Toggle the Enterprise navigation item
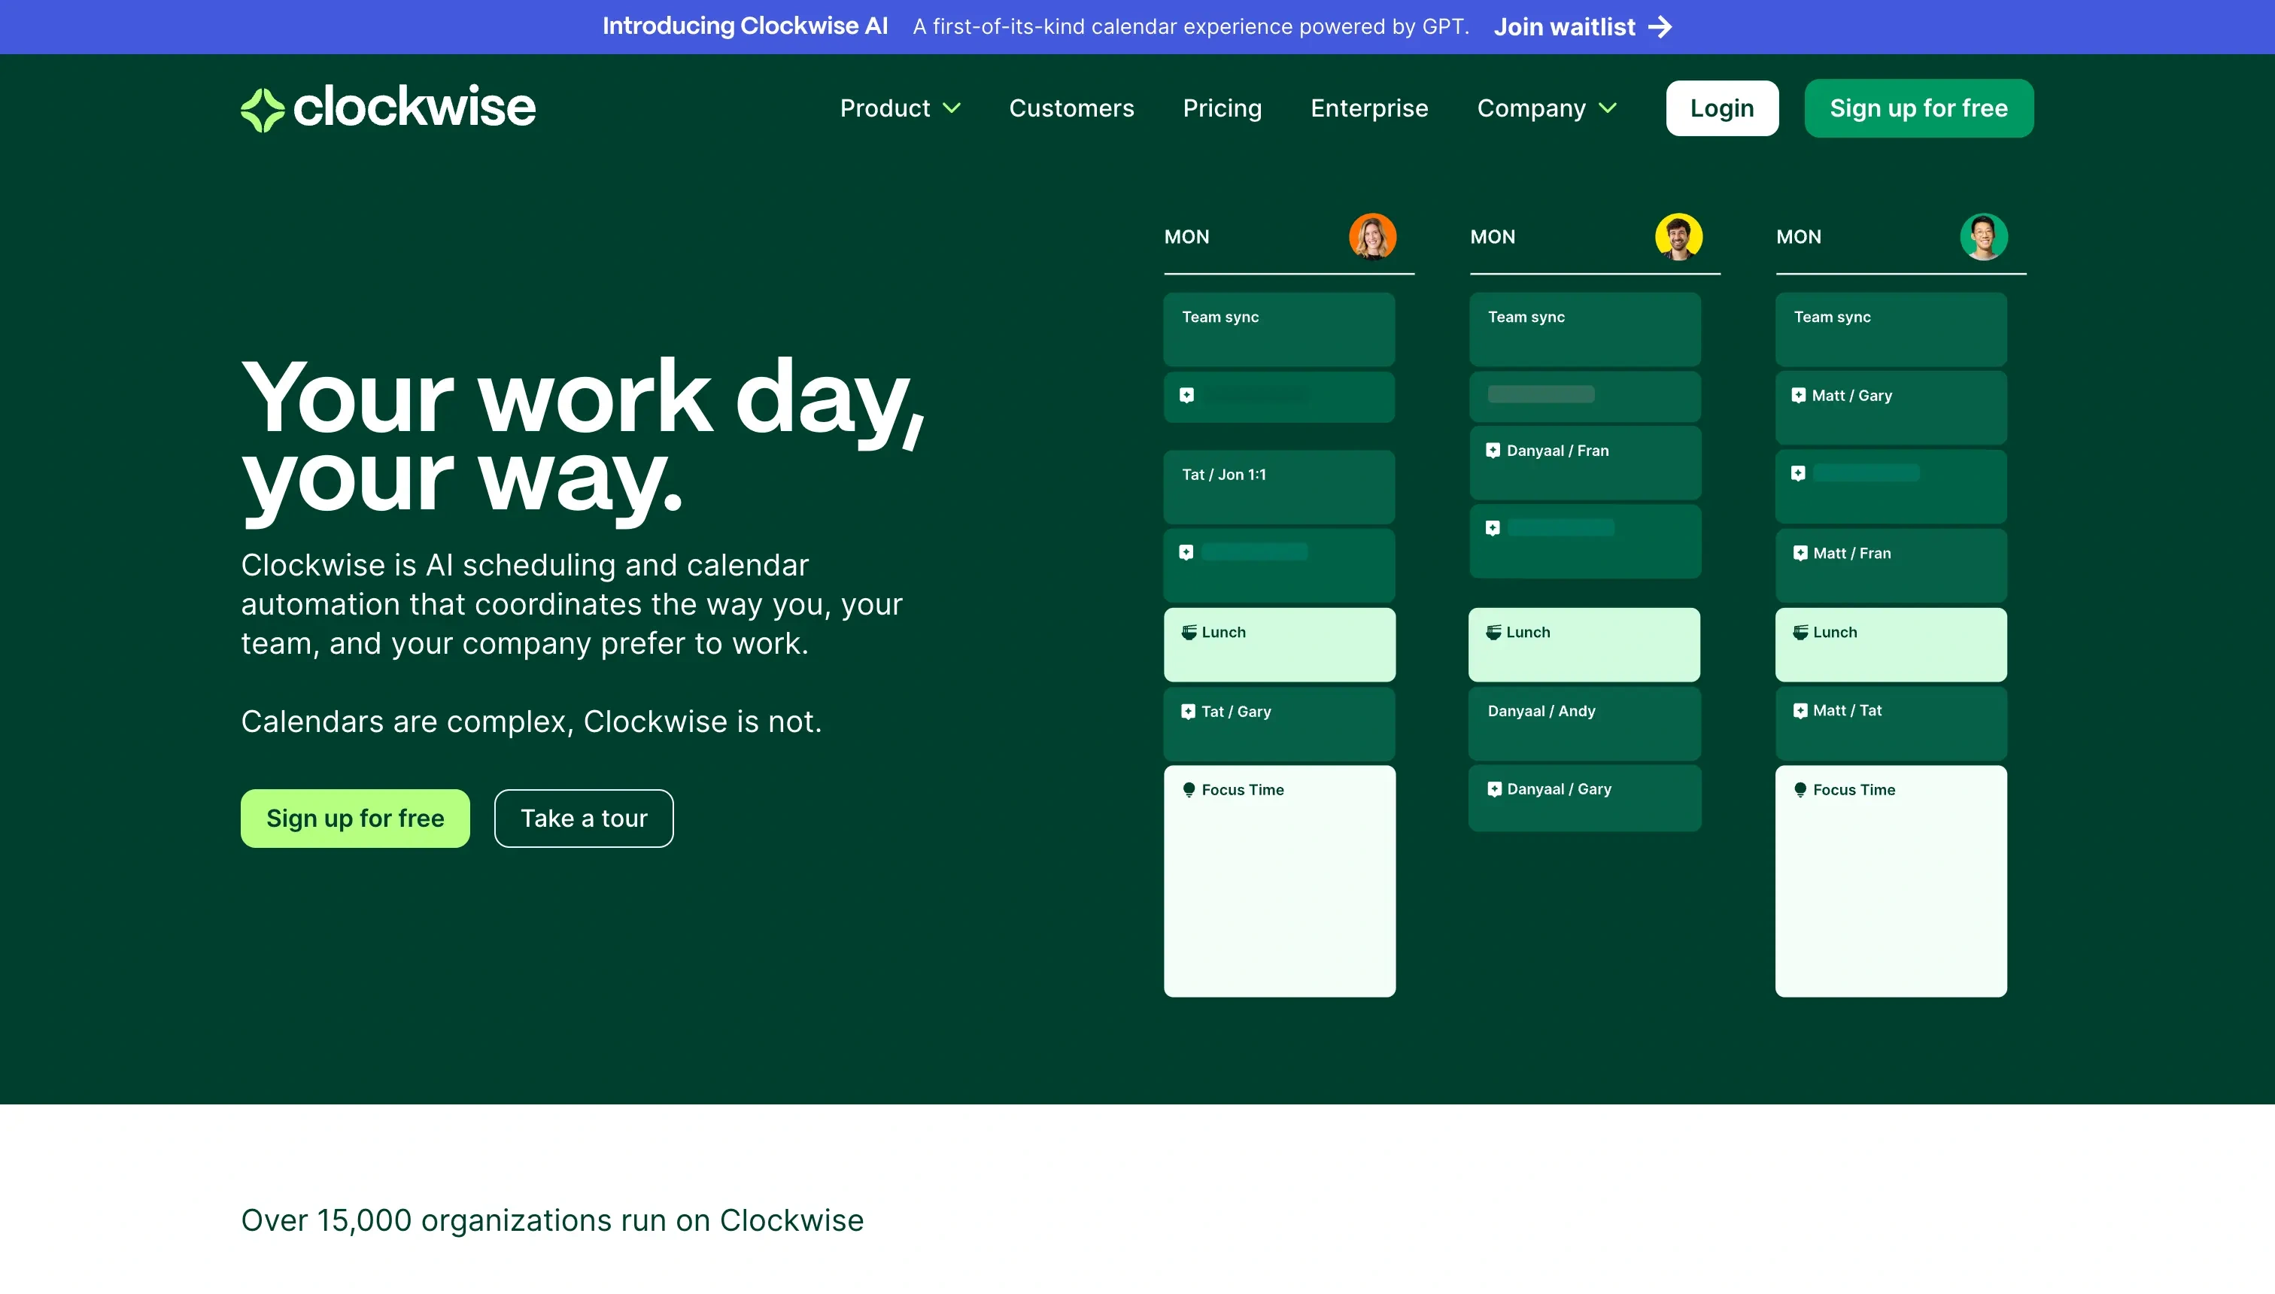 click(1368, 108)
